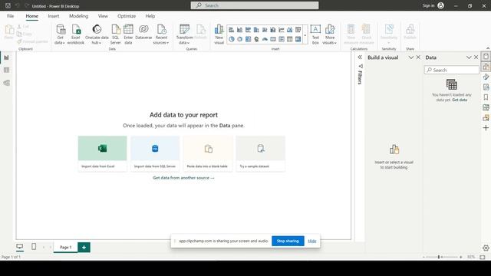Click Get data link in Data pane
The image size is (491, 276).
(460, 100)
